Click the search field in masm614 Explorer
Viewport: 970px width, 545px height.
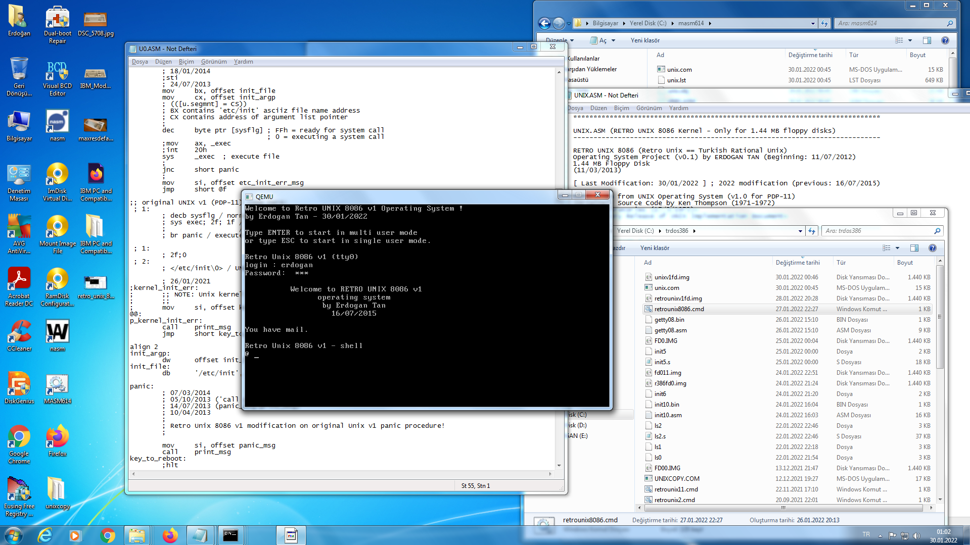pos(894,23)
